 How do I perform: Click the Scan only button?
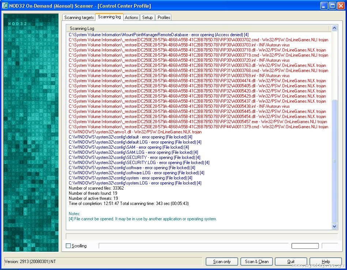[222, 262]
